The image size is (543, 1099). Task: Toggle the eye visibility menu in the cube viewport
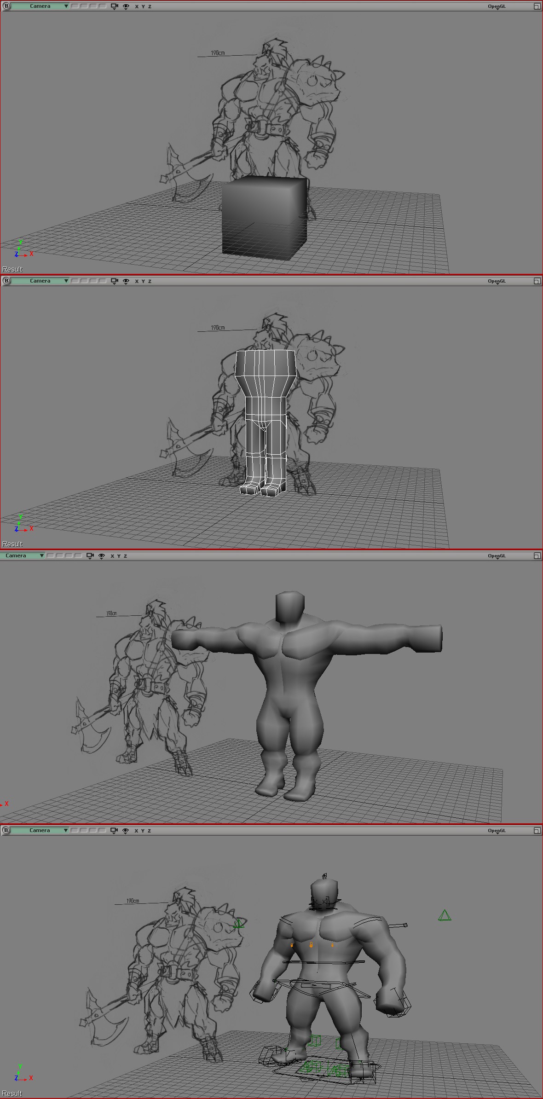coord(126,6)
